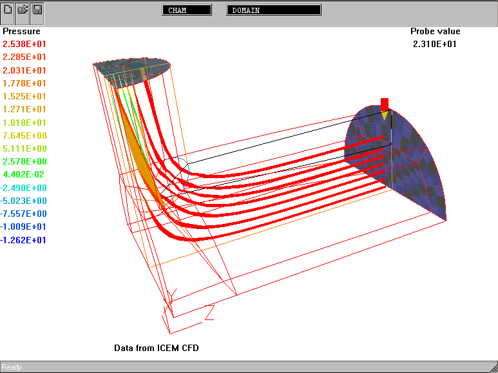Viewport: 498px width, 373px height.
Task: Click the probe value 2.310E+01 readout
Action: [x=435, y=44]
